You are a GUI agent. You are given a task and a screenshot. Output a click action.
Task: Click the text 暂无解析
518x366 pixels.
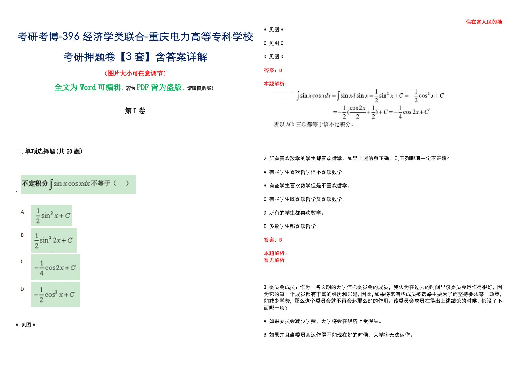[x=274, y=260]
